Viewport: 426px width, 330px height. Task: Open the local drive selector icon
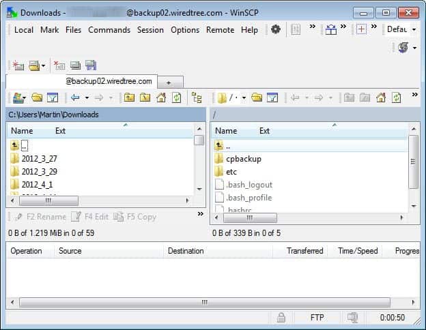[x=19, y=98]
